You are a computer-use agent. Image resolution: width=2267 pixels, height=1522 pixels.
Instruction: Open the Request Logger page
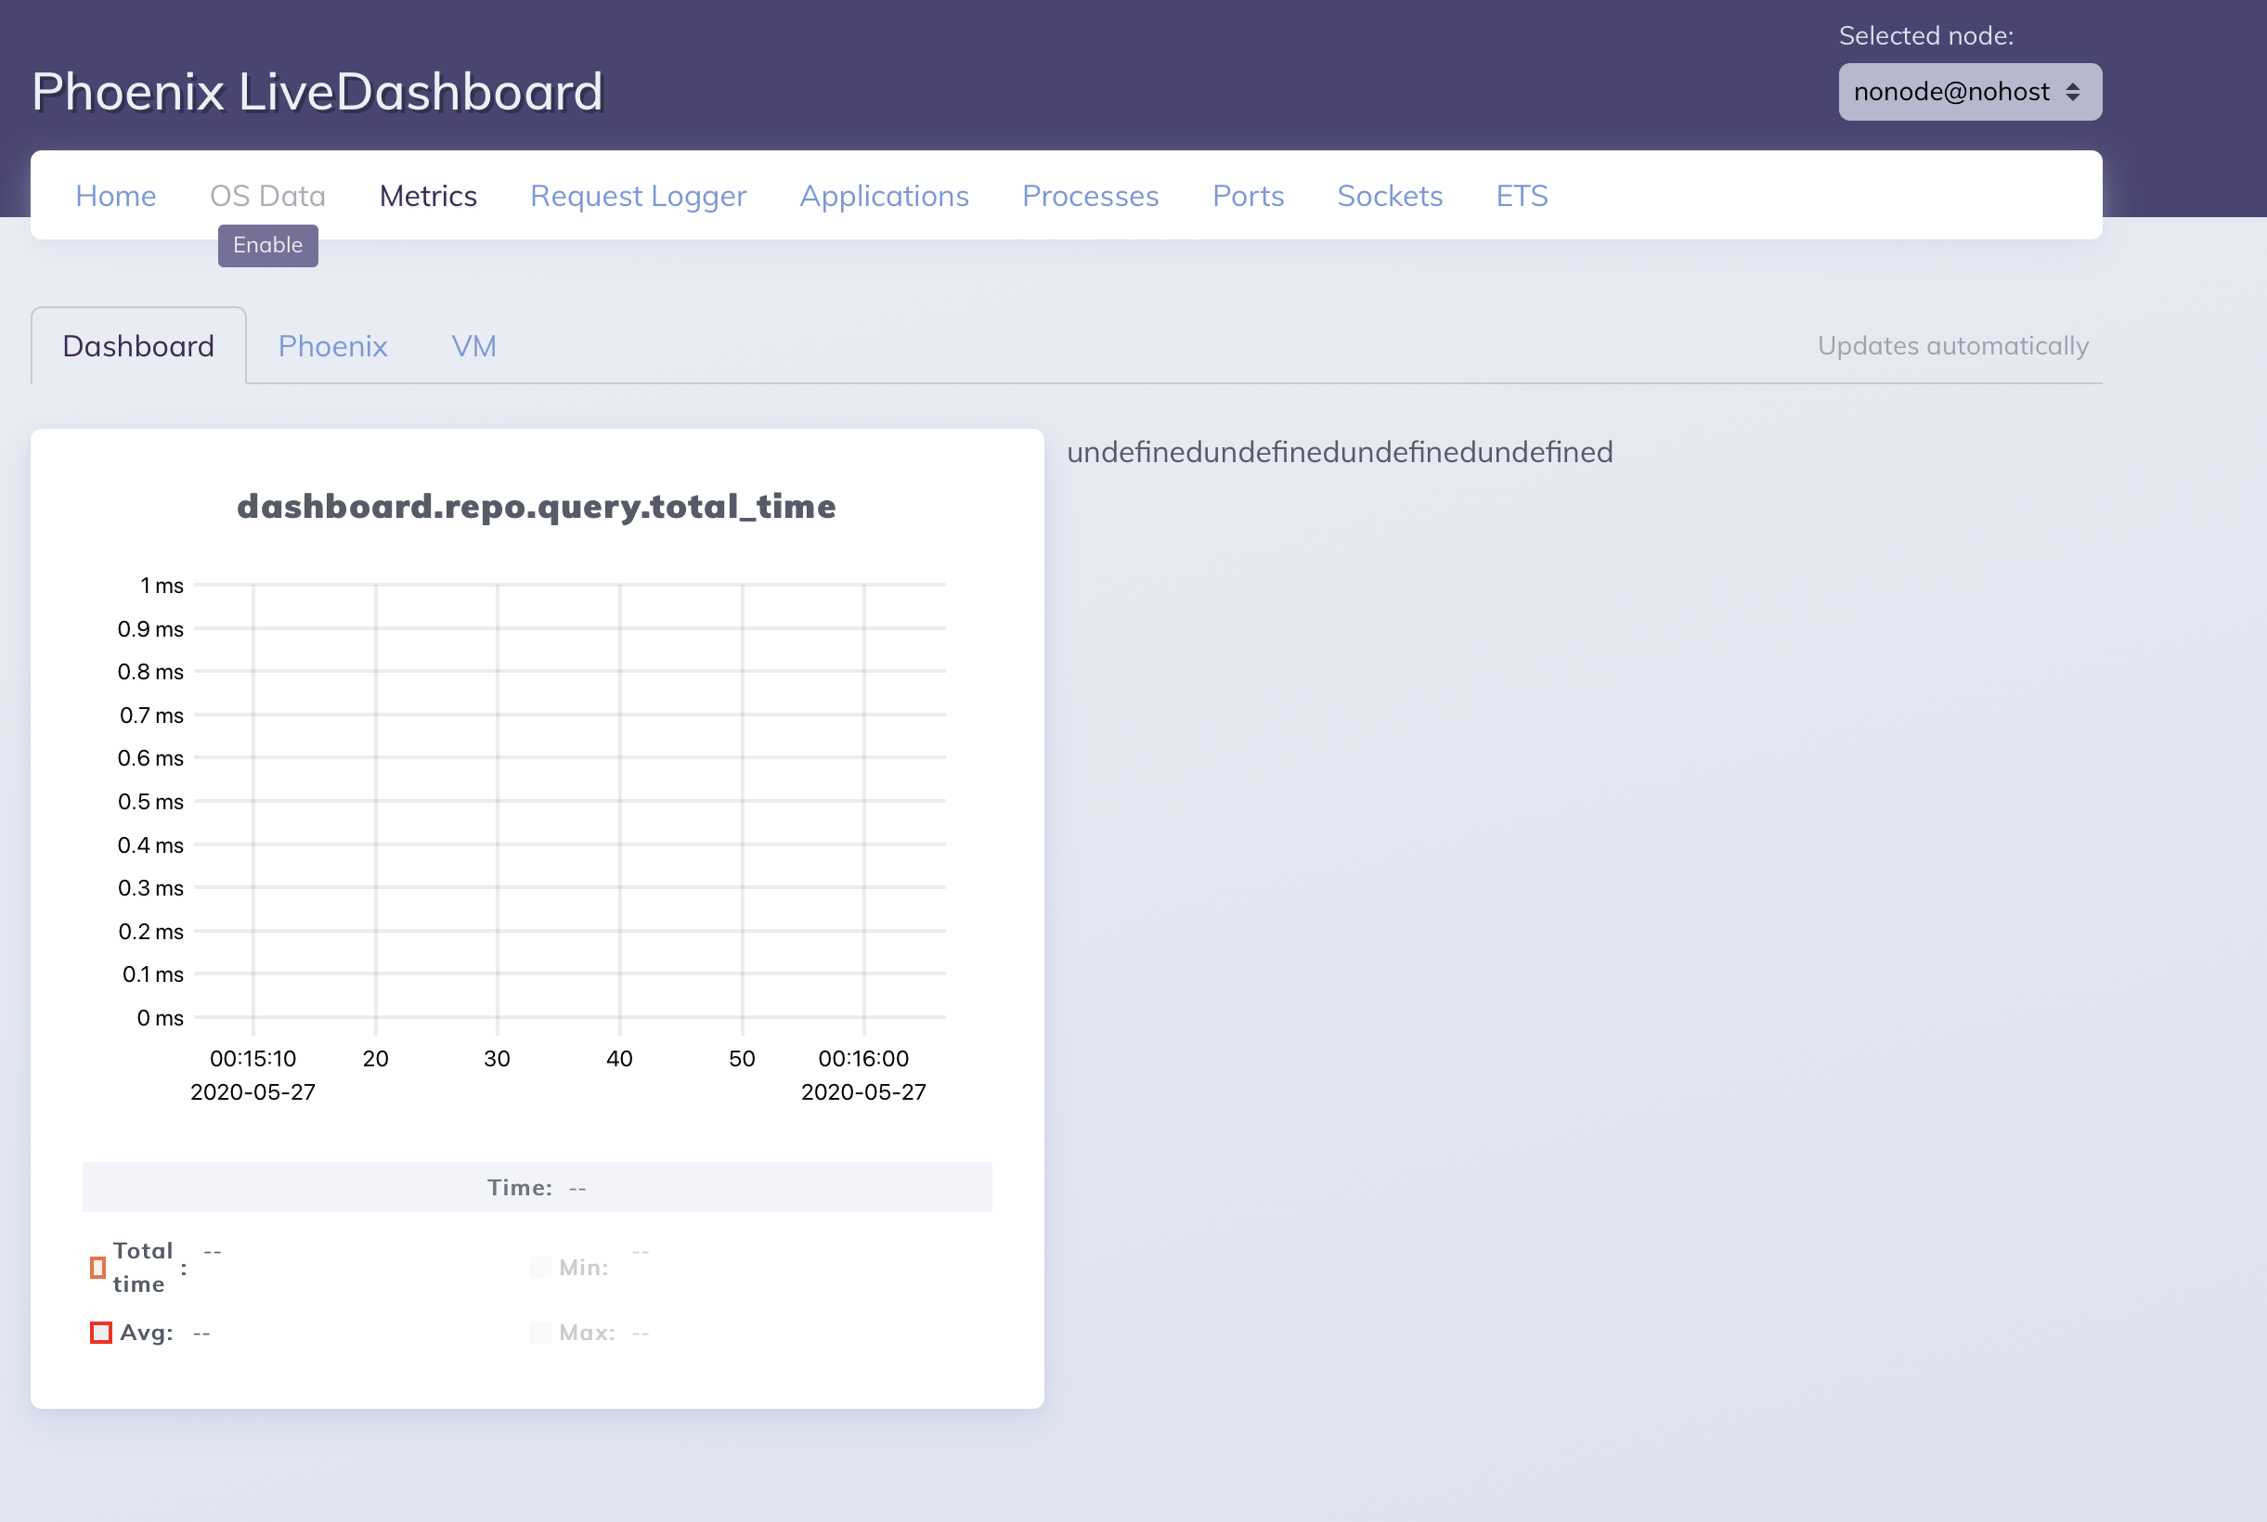(638, 195)
